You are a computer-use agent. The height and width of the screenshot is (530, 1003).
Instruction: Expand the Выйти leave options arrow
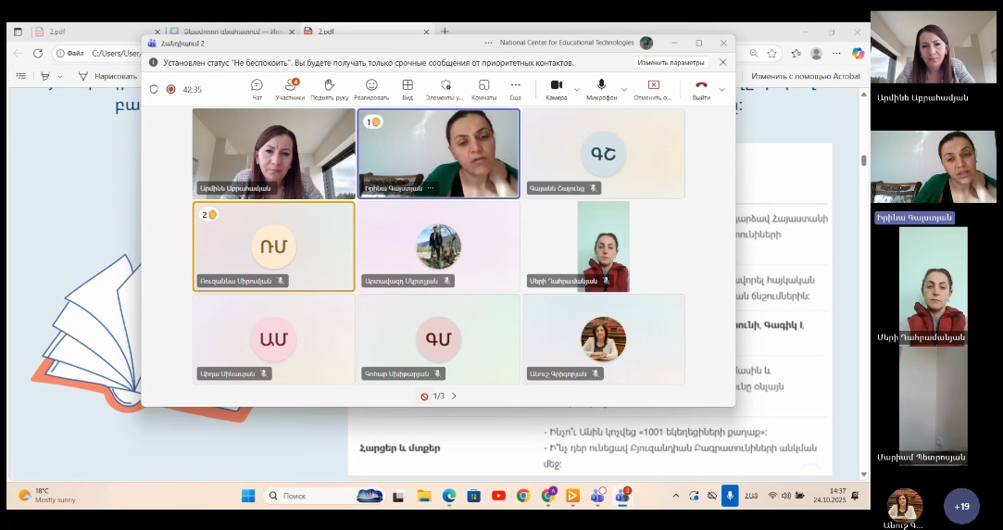point(722,90)
